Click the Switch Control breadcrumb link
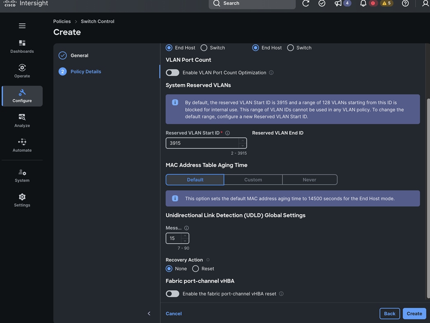This screenshot has width=430, height=323. pyautogui.click(x=97, y=21)
